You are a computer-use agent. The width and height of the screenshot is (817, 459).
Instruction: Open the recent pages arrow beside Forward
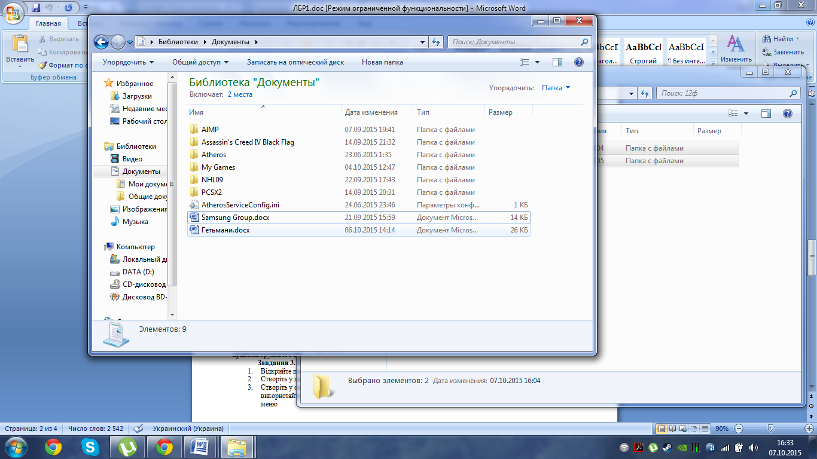coord(130,42)
